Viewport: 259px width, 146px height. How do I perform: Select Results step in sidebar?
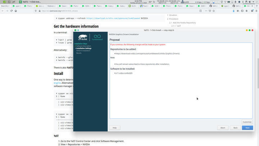(x=79, y=53)
